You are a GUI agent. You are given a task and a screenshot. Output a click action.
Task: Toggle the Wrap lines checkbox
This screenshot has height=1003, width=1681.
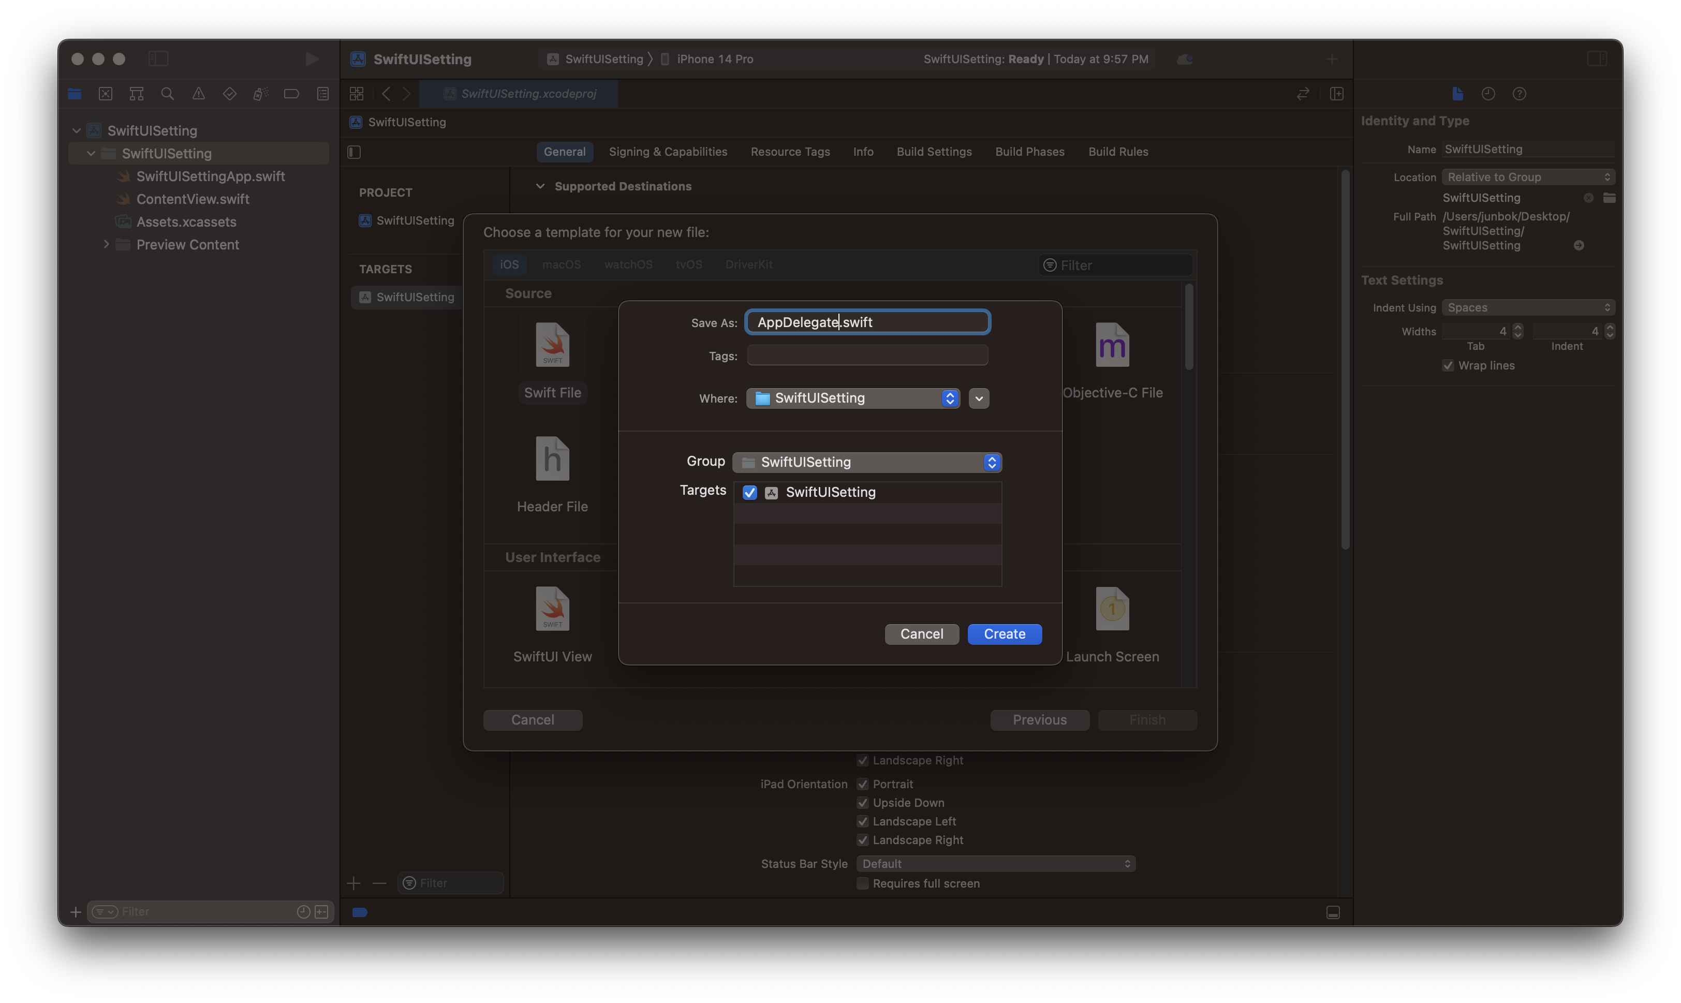point(1448,366)
